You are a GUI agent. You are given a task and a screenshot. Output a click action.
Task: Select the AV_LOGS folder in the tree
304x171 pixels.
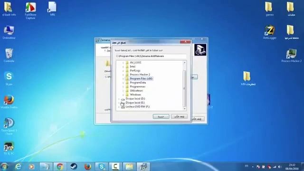point(135,62)
